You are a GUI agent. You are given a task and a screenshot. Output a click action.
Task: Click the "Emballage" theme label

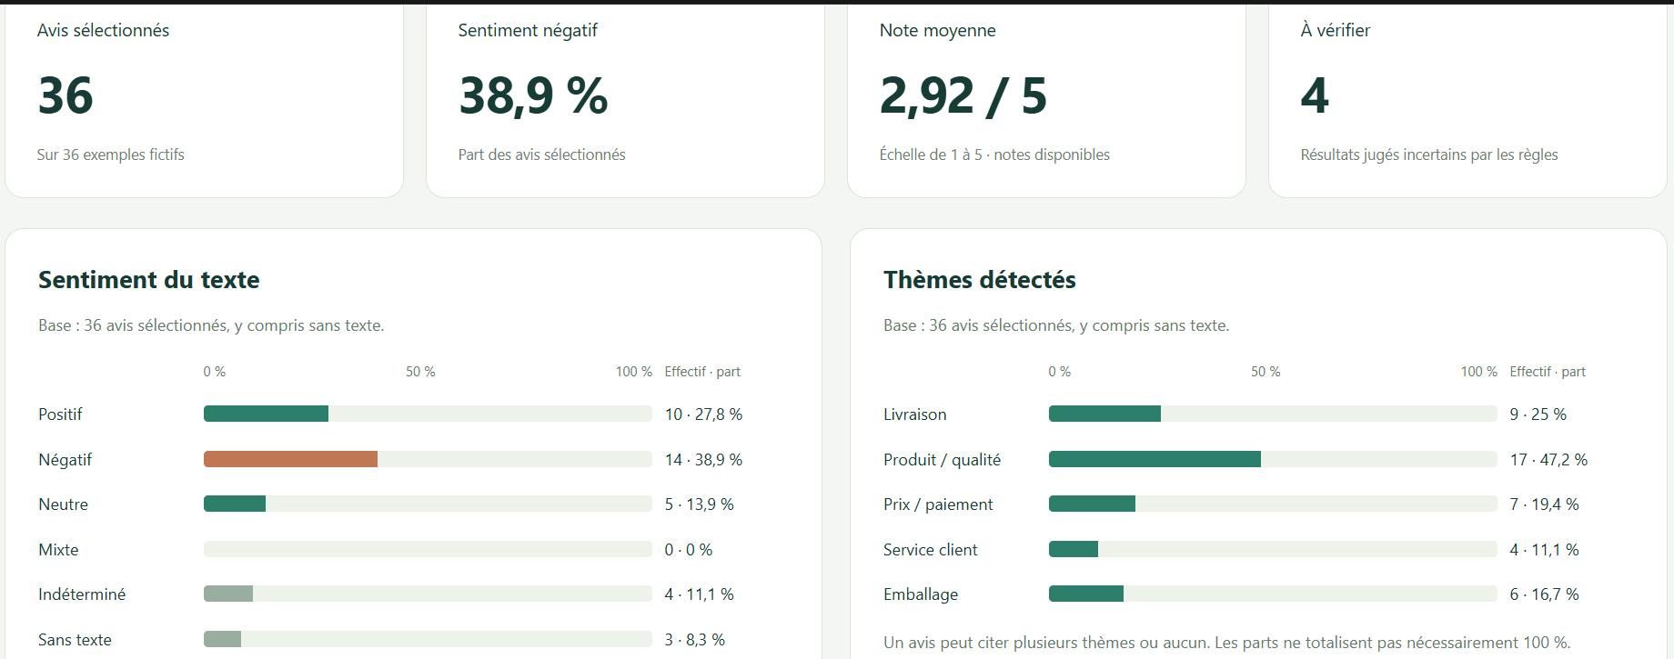tap(921, 594)
